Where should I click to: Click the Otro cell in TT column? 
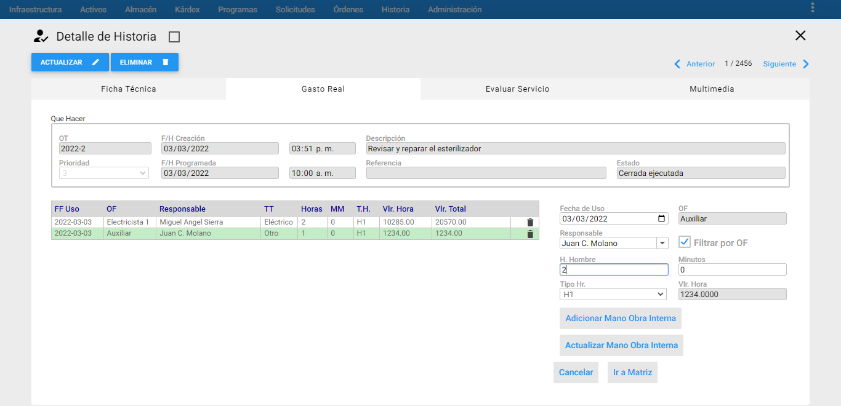tap(280, 234)
